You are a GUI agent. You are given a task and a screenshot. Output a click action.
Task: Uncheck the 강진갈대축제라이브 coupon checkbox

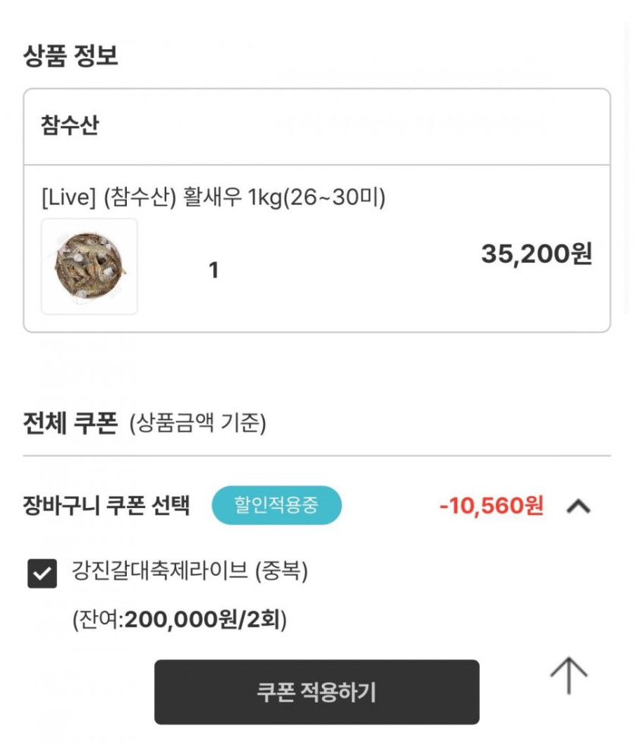coord(42,573)
